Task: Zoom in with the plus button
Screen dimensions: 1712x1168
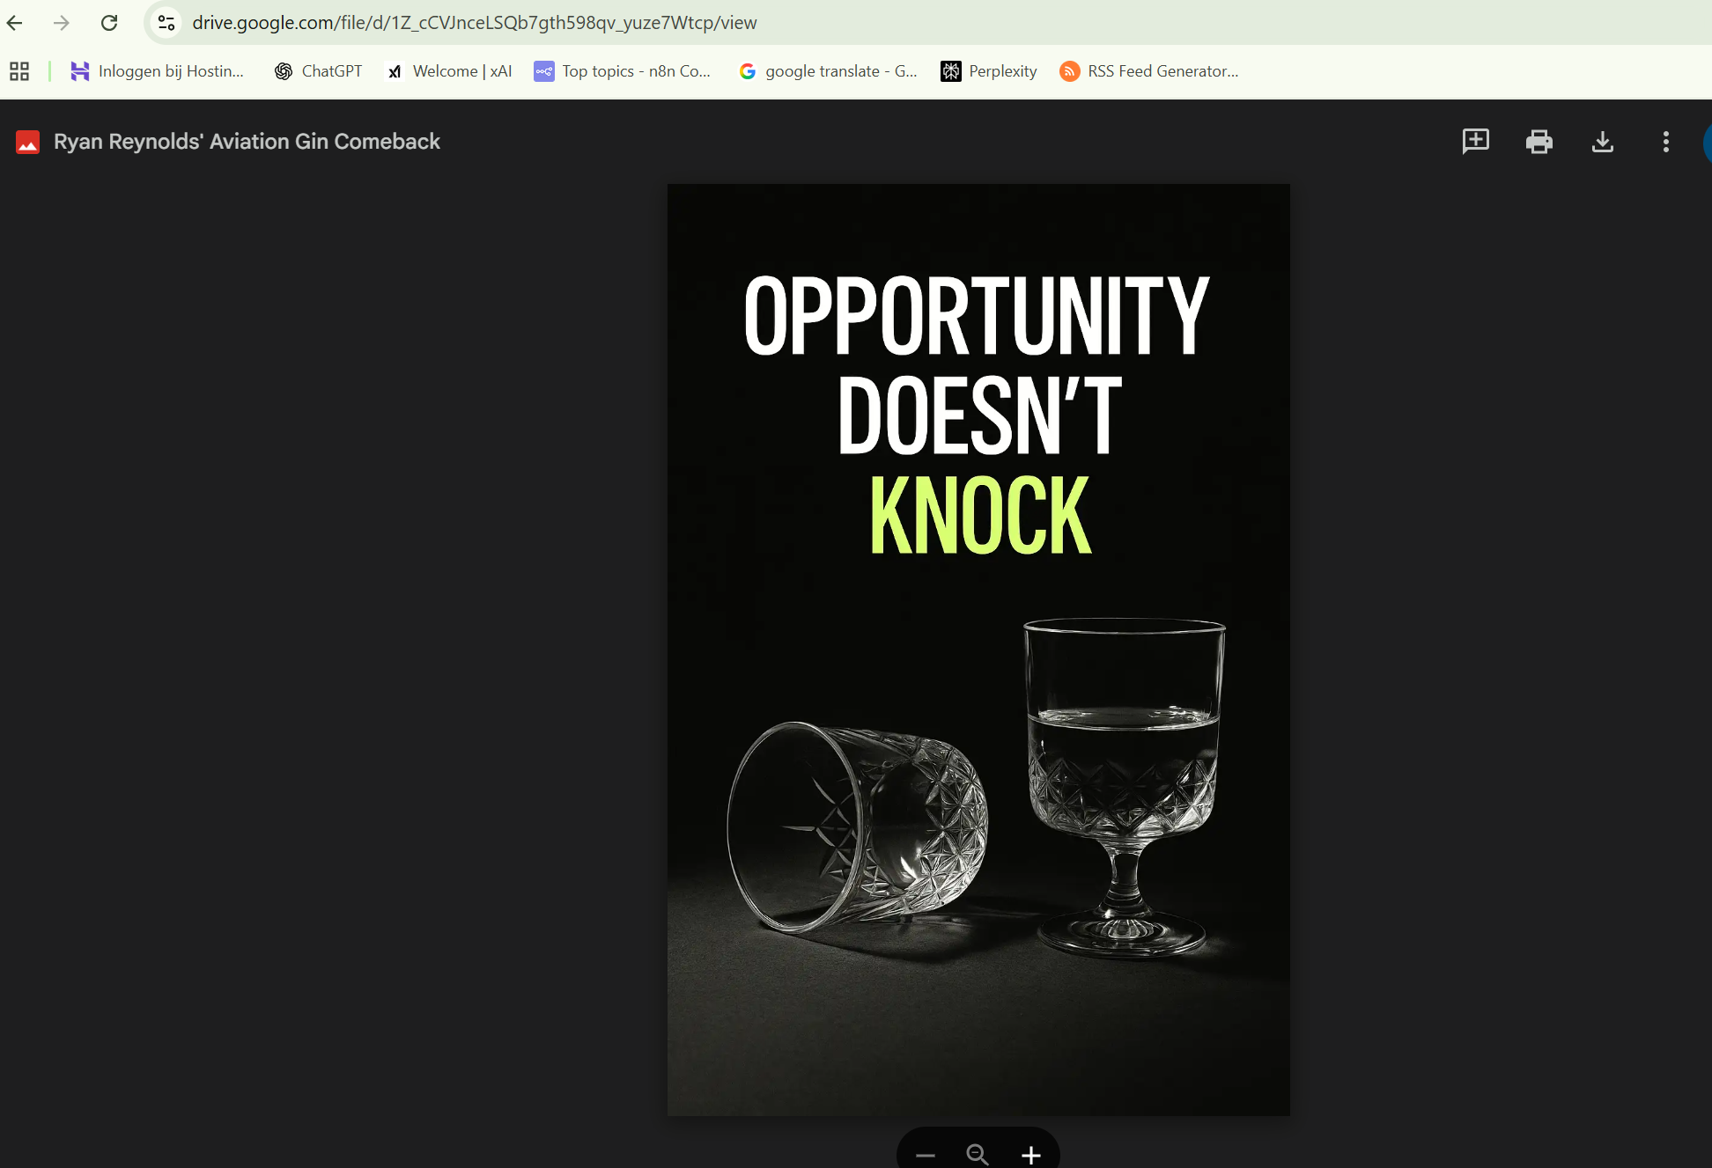Action: [x=1031, y=1155]
